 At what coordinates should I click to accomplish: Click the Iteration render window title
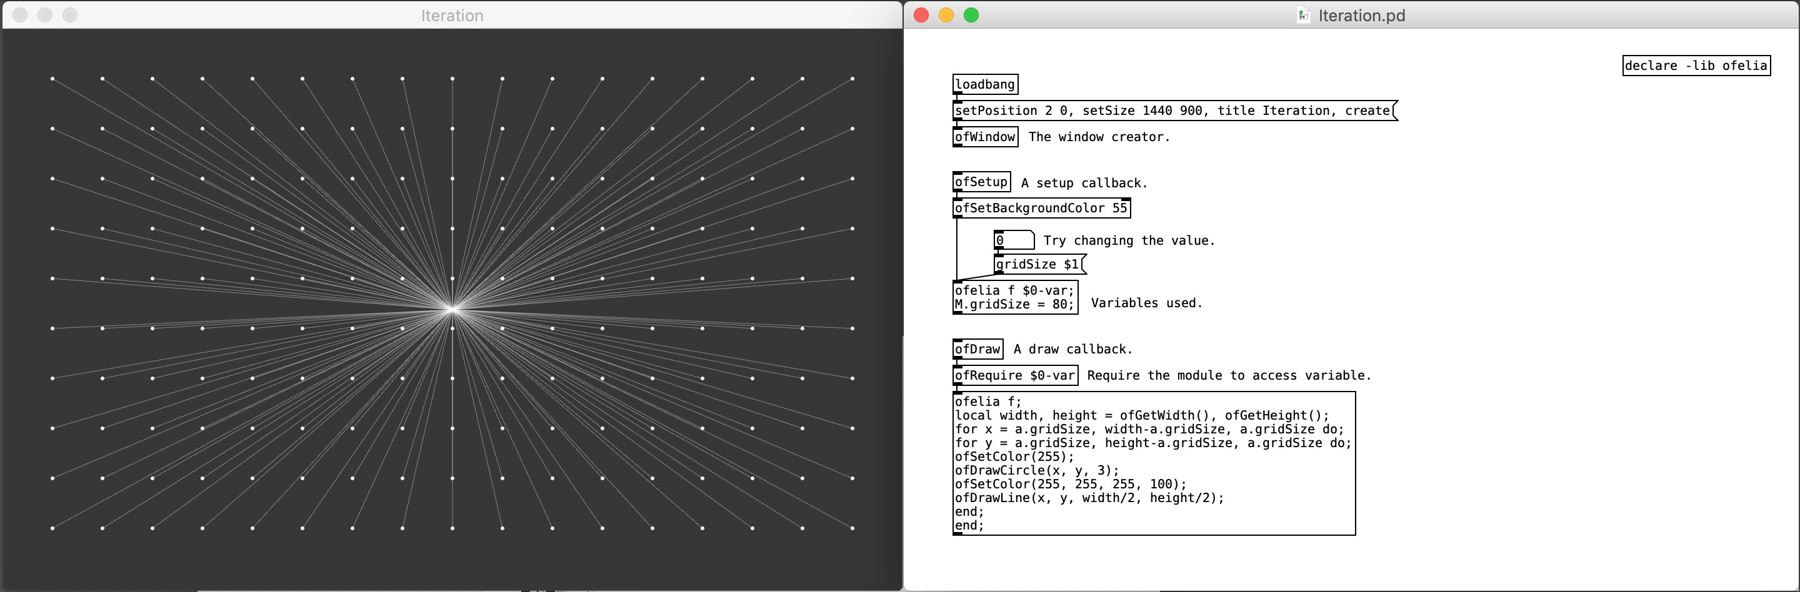(452, 16)
